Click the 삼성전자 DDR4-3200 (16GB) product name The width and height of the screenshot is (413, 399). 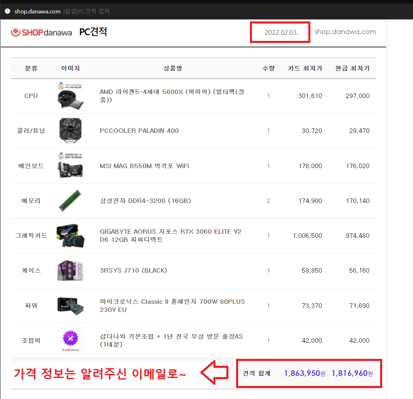coord(145,201)
